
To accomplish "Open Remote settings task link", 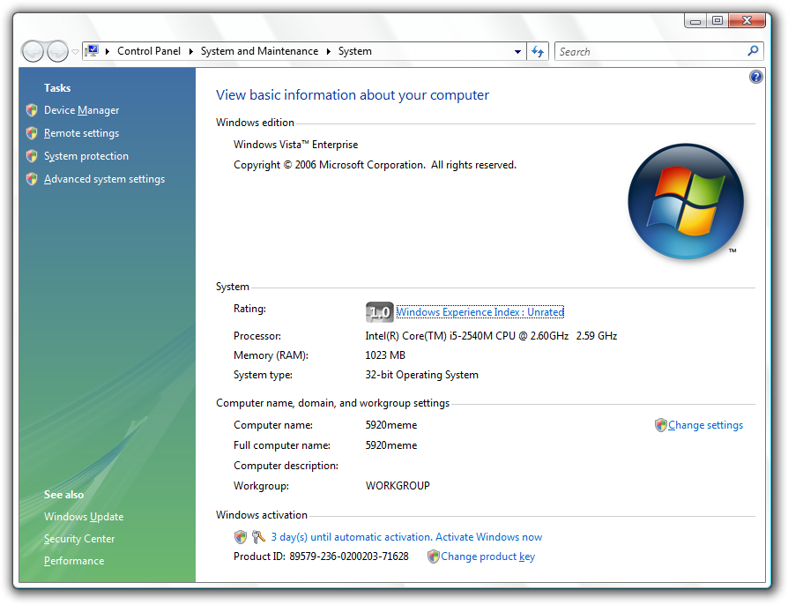I will pos(81,133).
